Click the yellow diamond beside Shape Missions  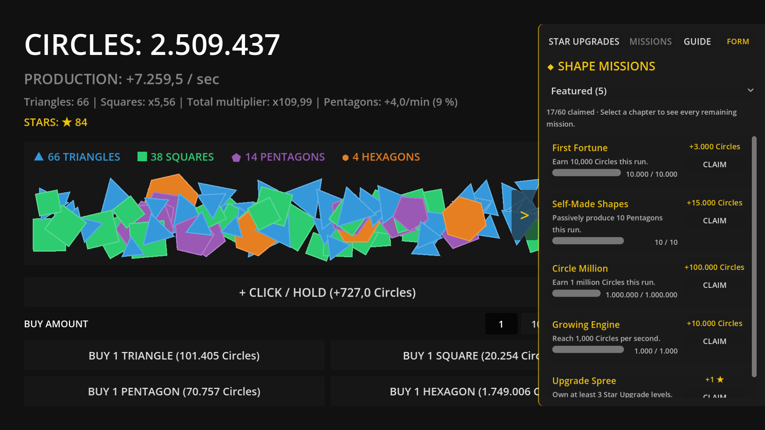(x=551, y=67)
